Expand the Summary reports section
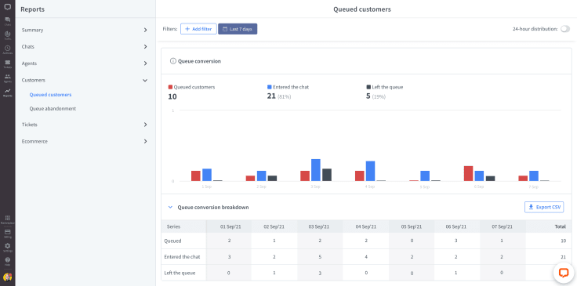Image resolution: width=577 pixels, height=286 pixels. pos(85,30)
